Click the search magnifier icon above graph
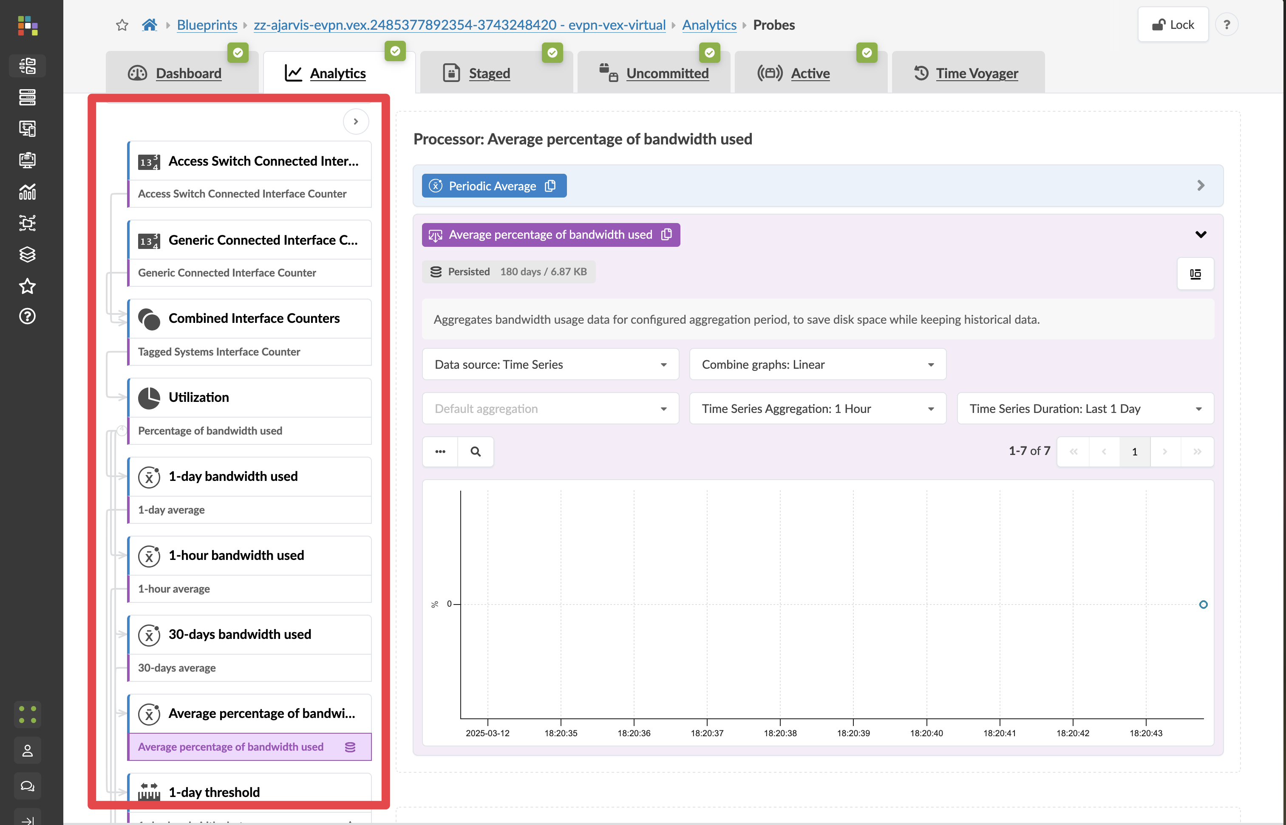Screen dimensions: 1286x825 (475, 452)
